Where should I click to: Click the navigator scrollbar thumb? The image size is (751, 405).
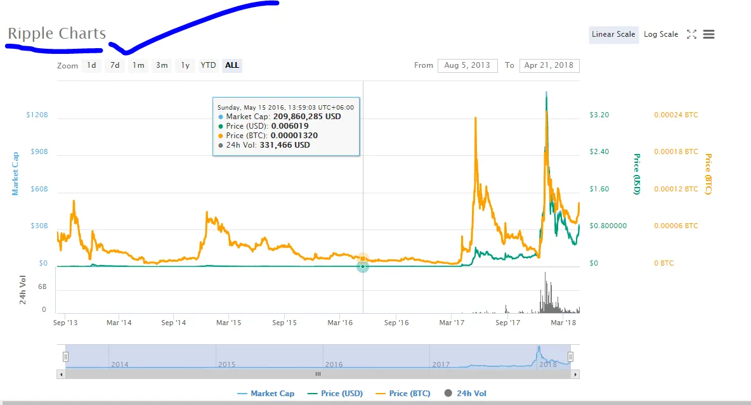pos(318,375)
